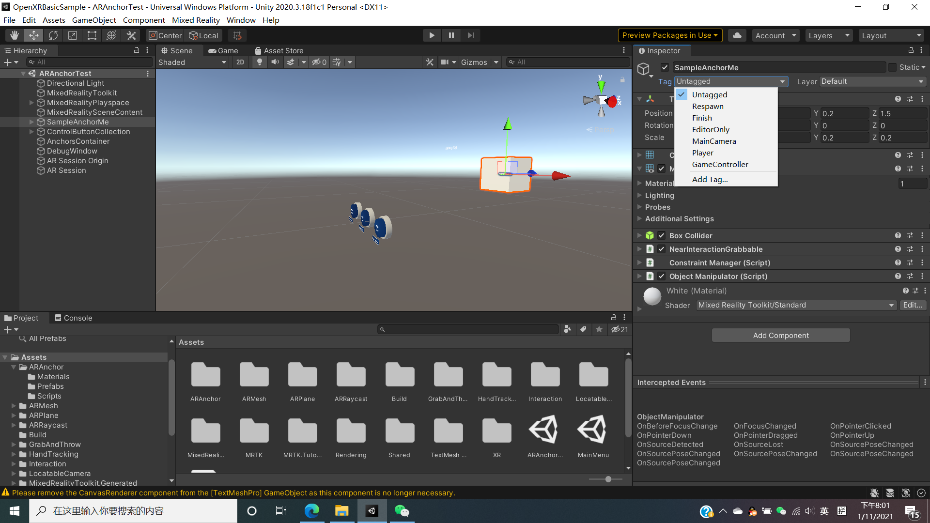Screen dimensions: 930x523
Task: Search by label icon in Project
Action: (583, 329)
